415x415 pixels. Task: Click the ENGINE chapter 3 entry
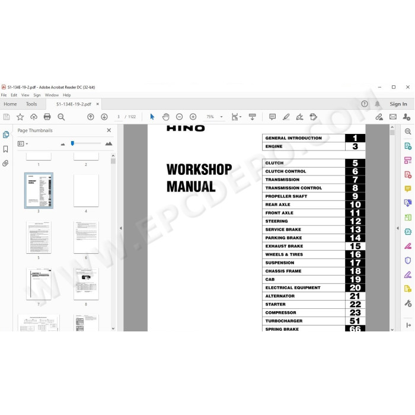pyautogui.click(x=314, y=146)
